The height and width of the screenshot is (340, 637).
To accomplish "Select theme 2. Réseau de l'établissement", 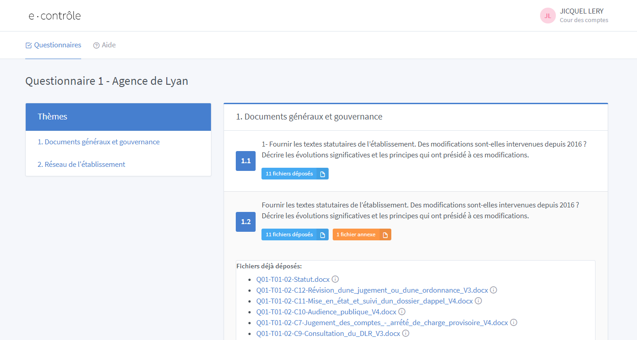I will (82, 165).
